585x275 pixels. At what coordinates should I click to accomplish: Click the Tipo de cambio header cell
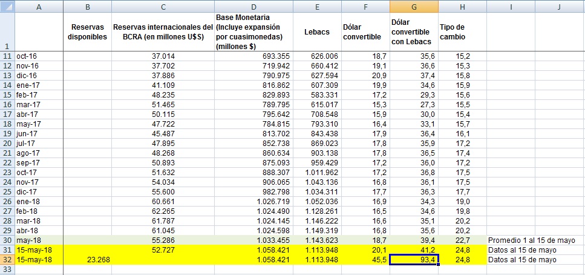coord(462,31)
